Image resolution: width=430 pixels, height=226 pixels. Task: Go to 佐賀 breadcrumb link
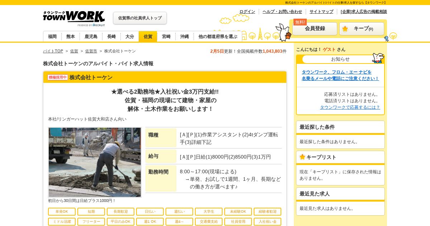74,51
